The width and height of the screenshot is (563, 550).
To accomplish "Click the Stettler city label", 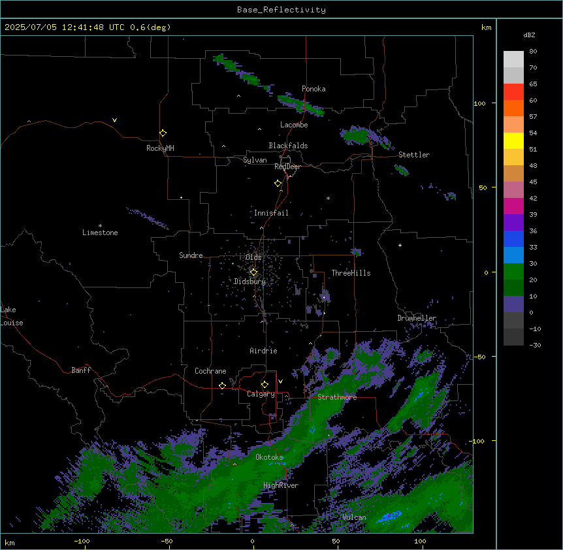I will (414, 155).
